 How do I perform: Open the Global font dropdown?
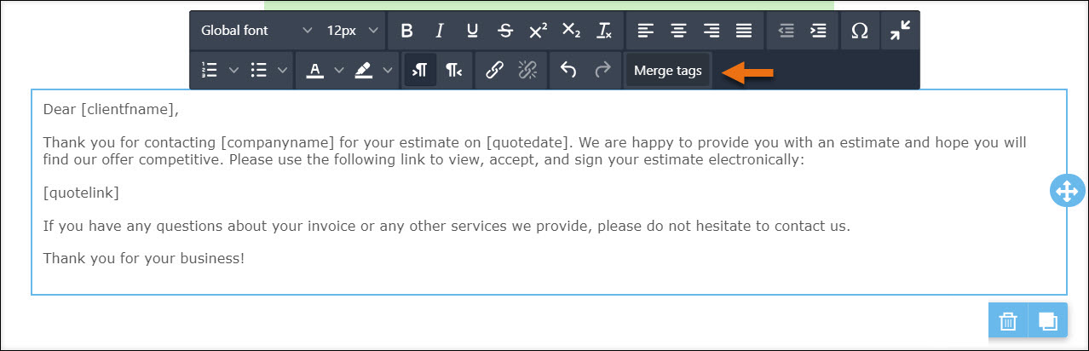tap(256, 31)
